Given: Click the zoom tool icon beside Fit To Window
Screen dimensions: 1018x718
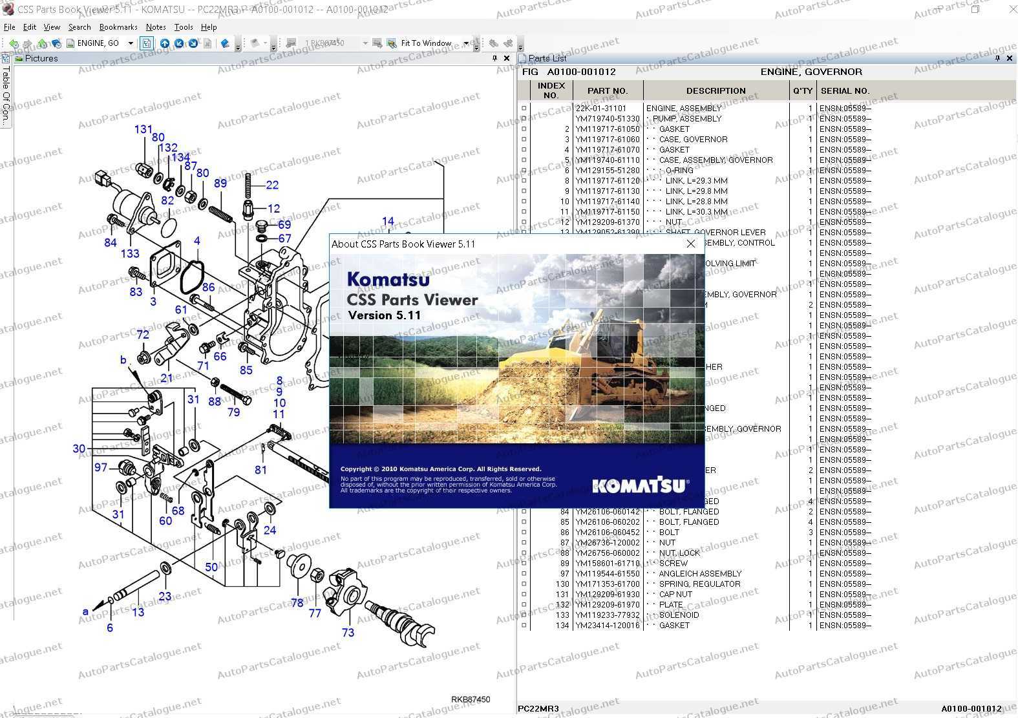Looking at the screenshot, I should 392,43.
